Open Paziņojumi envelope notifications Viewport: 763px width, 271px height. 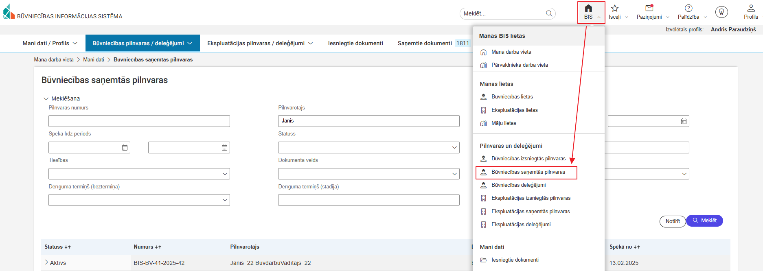(649, 8)
